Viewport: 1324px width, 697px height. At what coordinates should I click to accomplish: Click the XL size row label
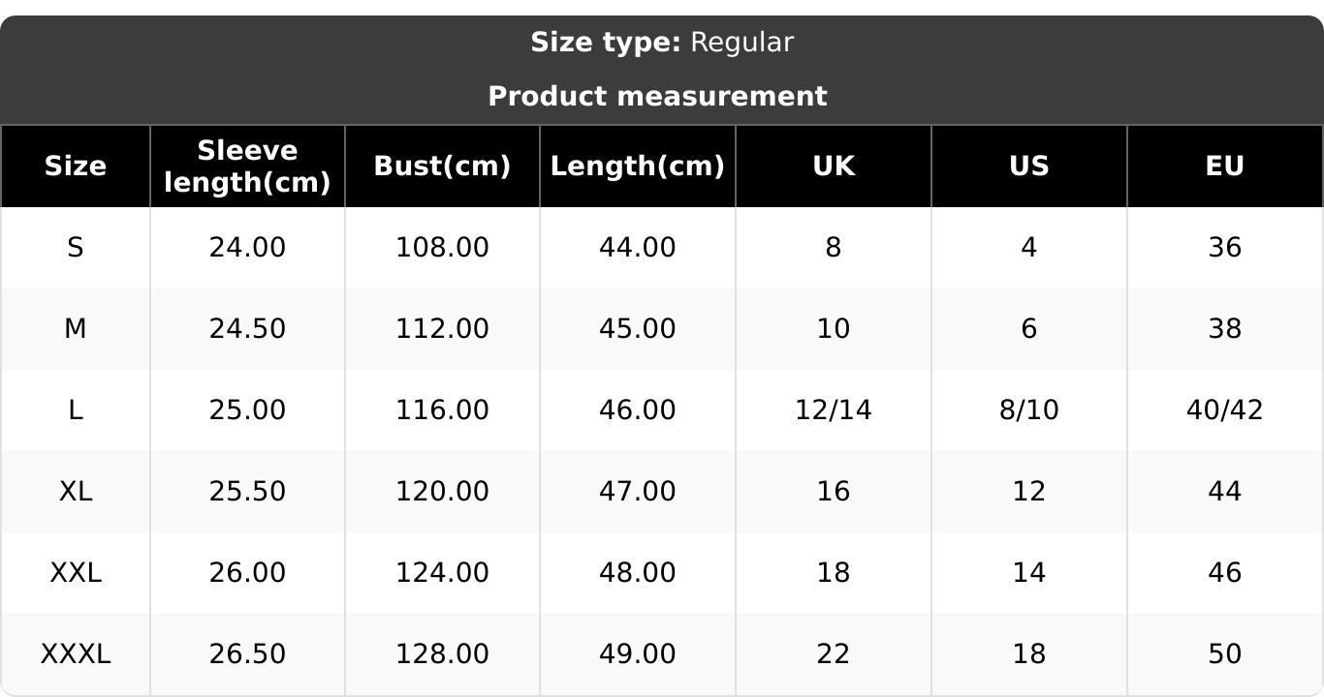tap(76, 492)
